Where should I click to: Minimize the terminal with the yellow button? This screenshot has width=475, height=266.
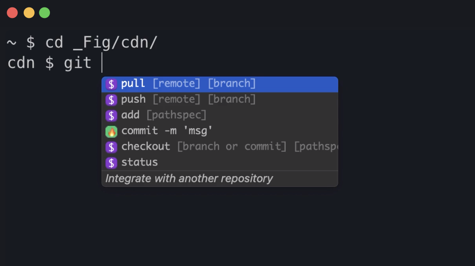point(28,13)
